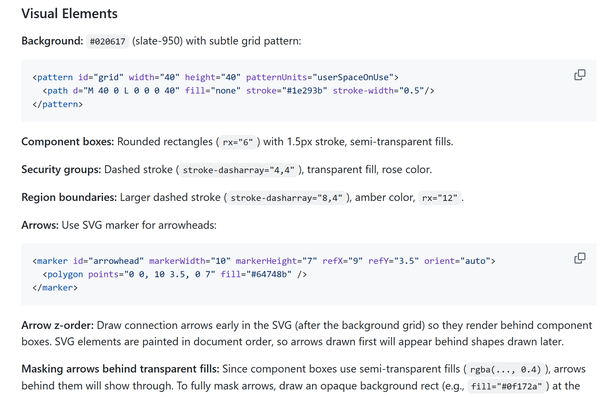Click the polygon points line in marker code
Viewport: 609px width, 397px height.
tap(175, 274)
